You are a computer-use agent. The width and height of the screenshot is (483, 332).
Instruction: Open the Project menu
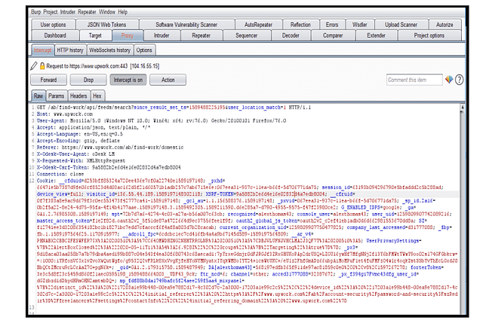[51, 12]
